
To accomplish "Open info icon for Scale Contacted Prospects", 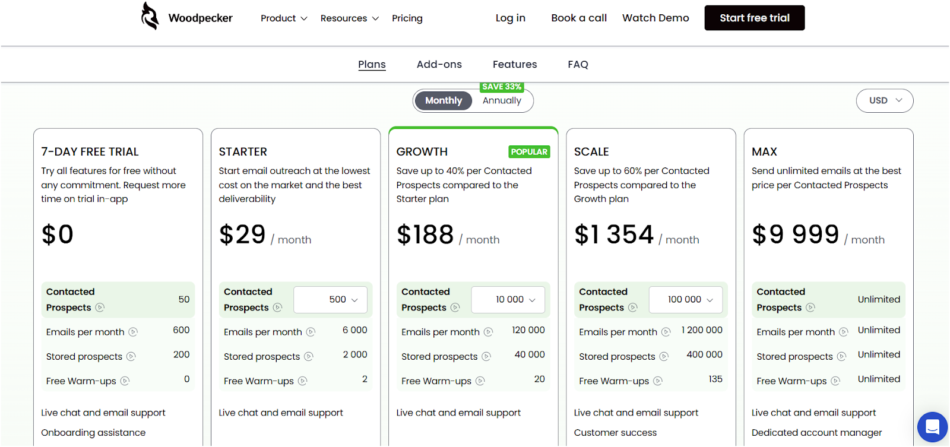I will [632, 307].
